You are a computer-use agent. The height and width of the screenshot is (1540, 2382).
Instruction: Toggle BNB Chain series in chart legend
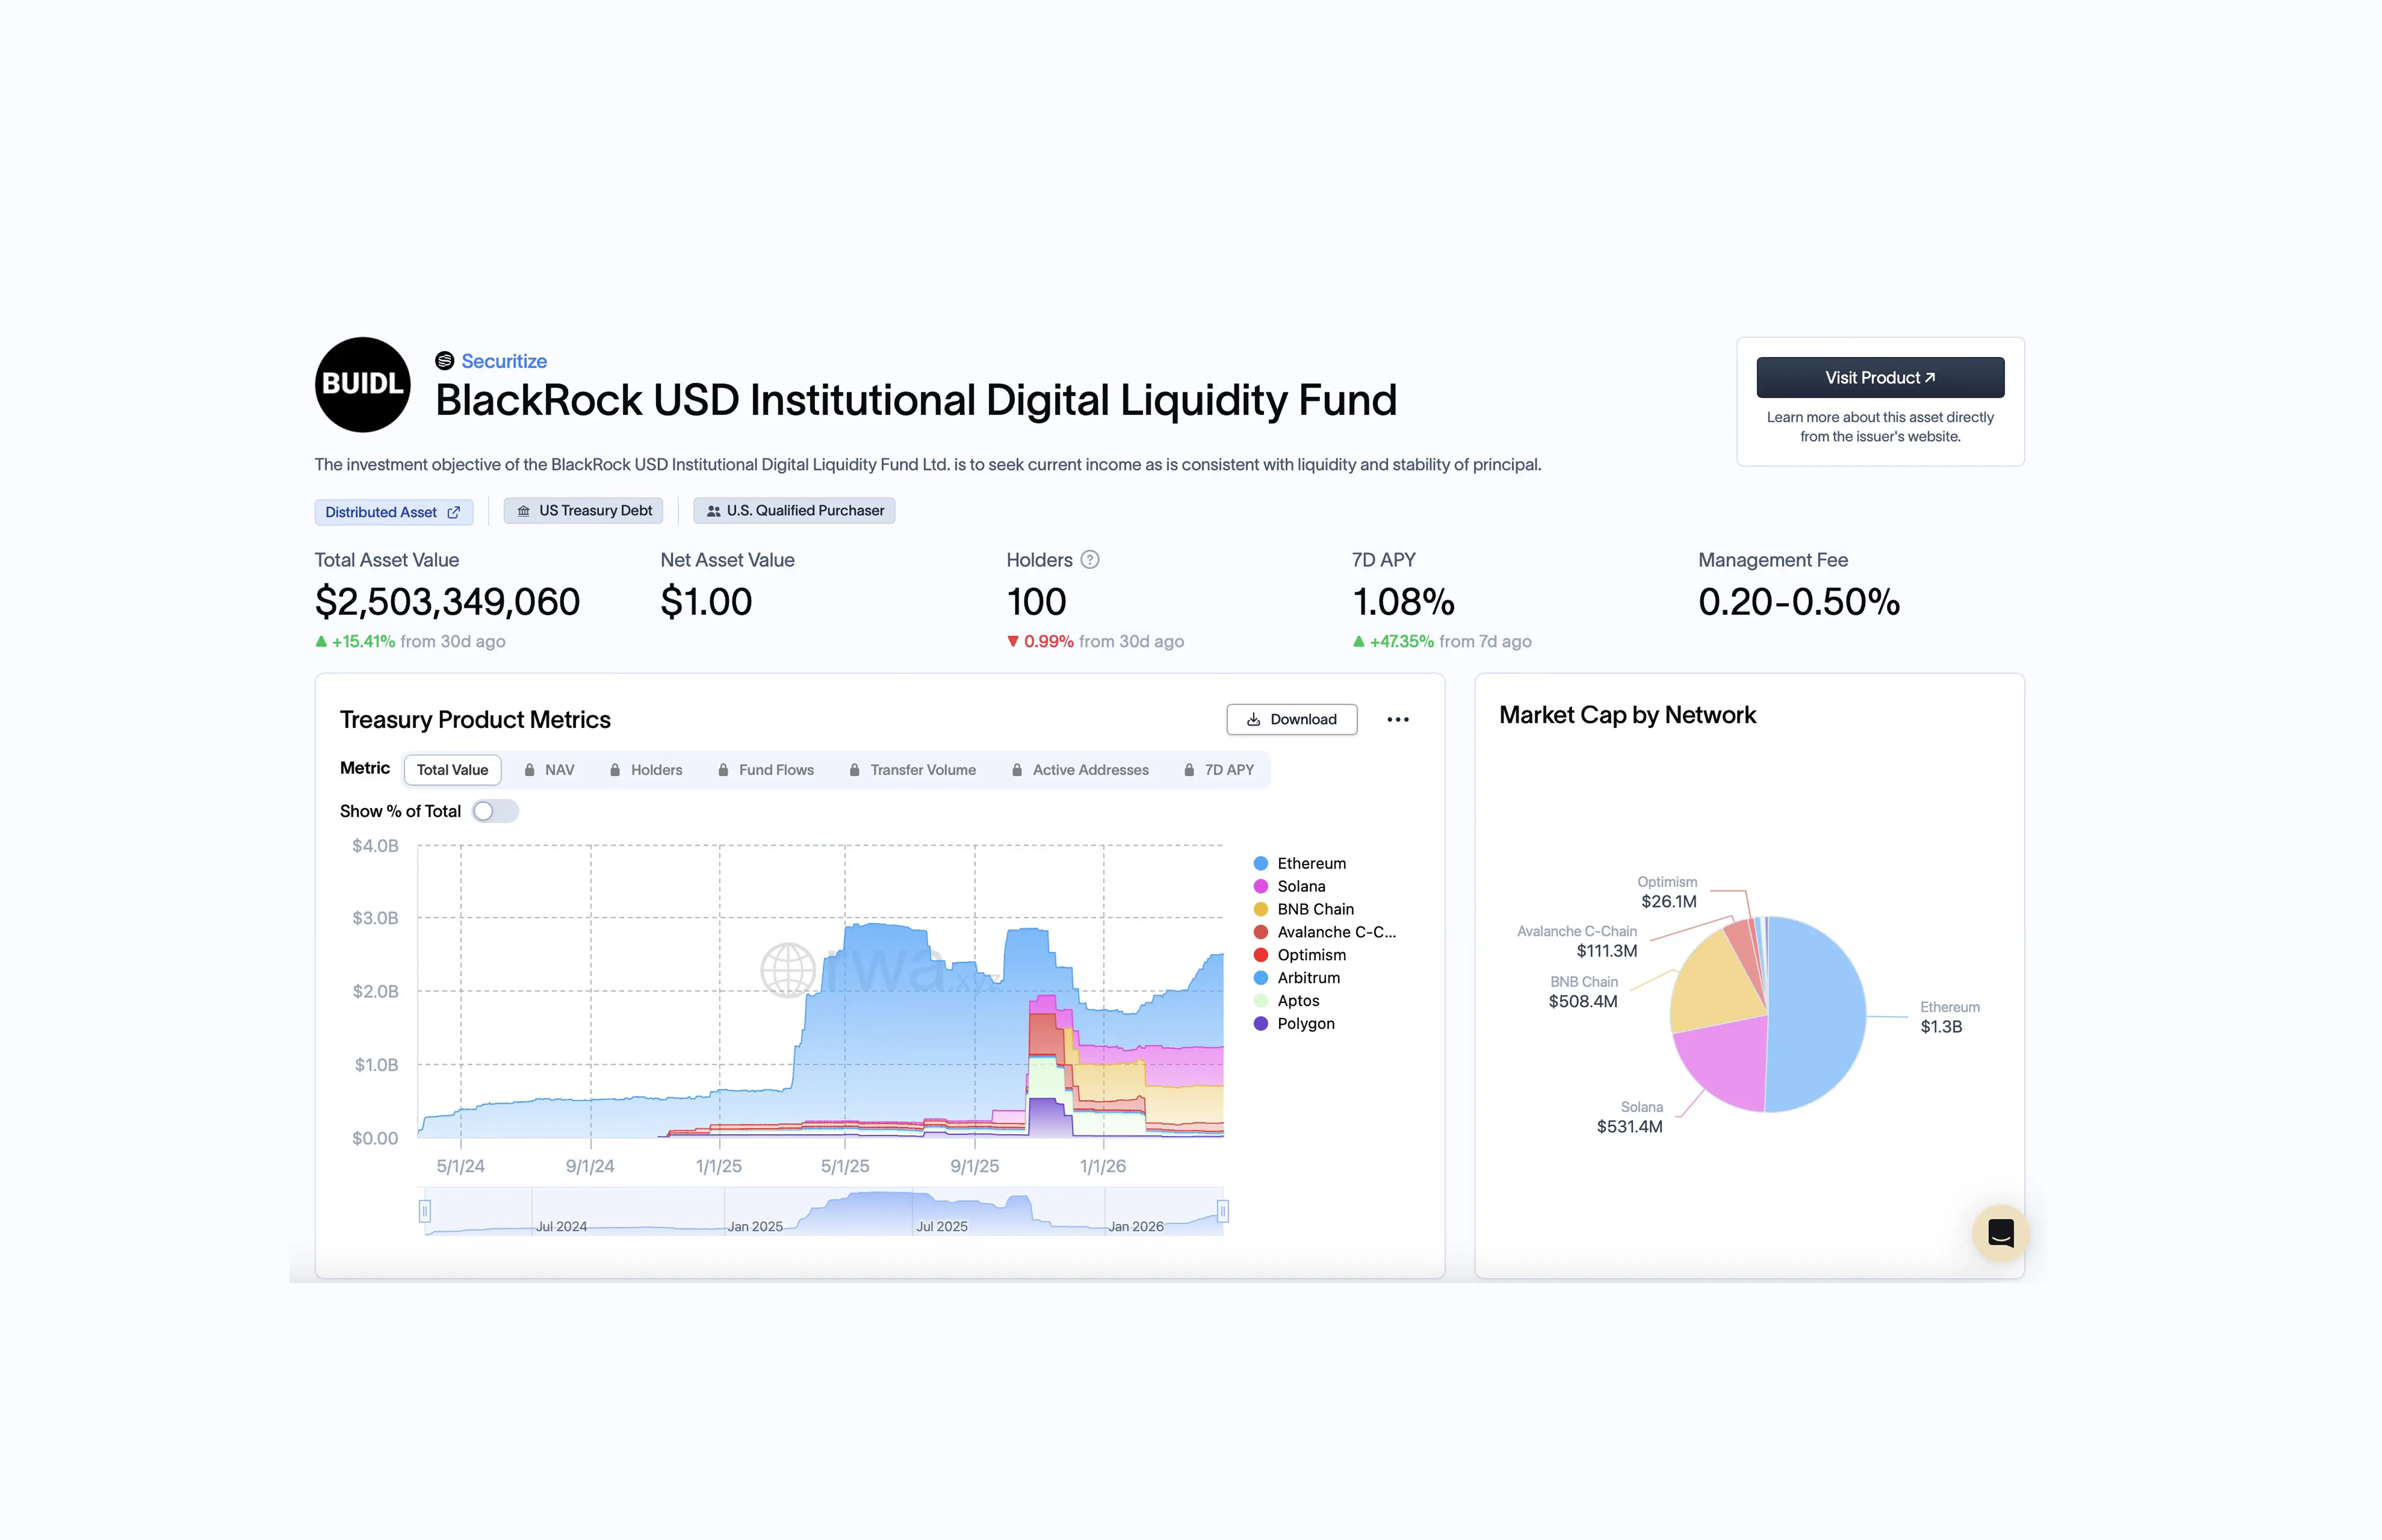tap(1304, 909)
